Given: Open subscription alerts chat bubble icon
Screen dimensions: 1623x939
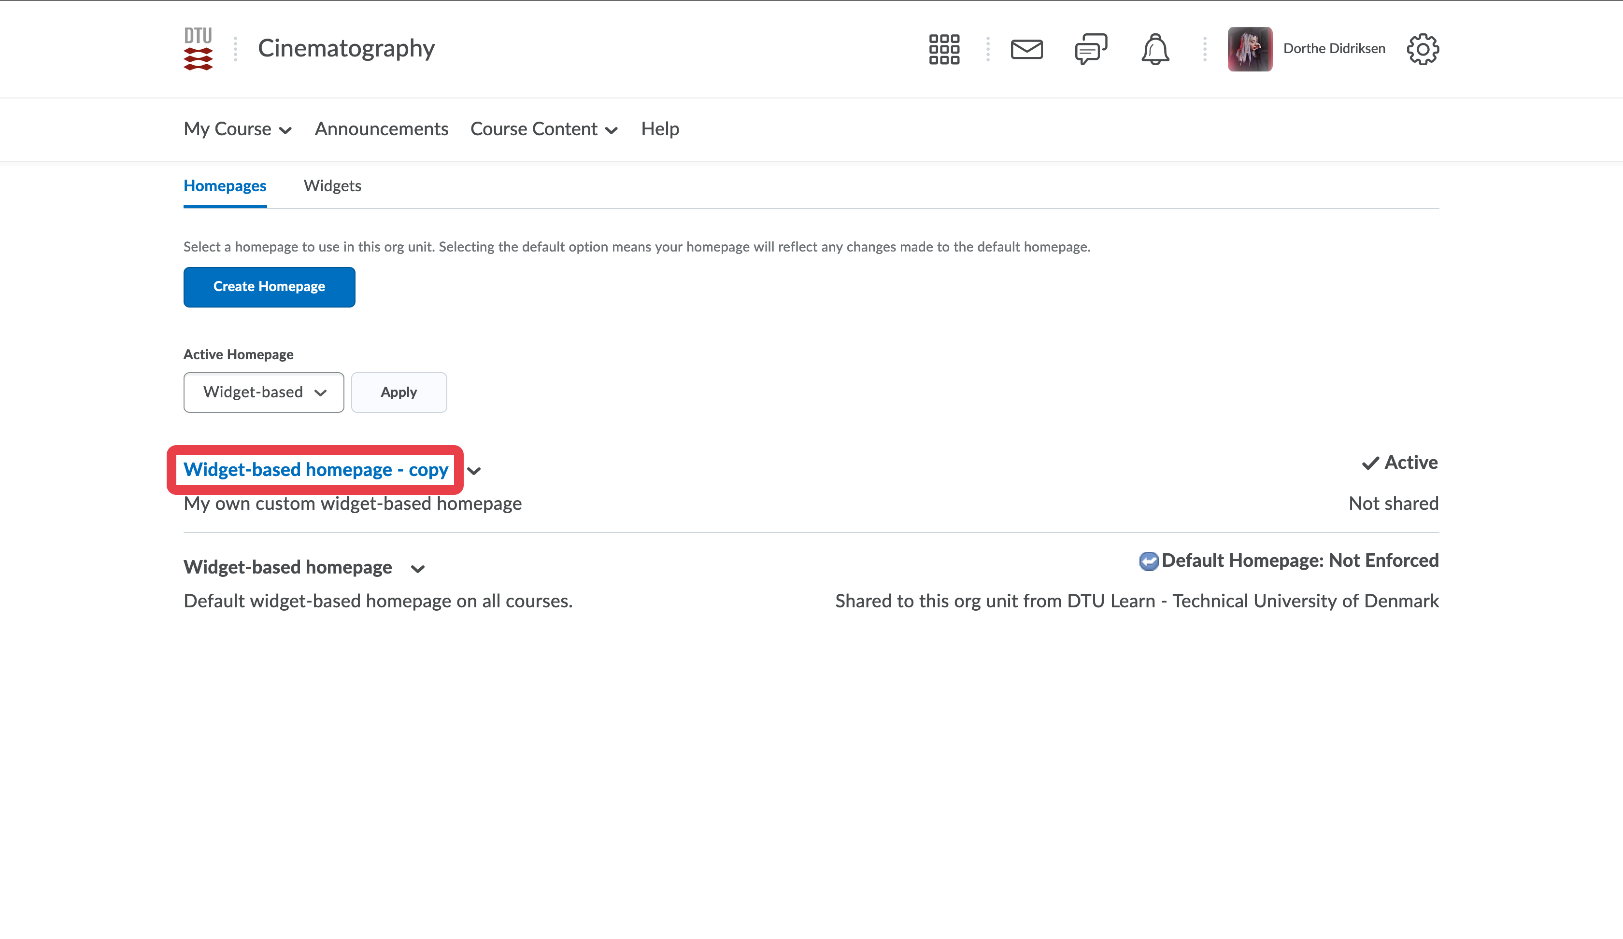Looking at the screenshot, I should pyautogui.click(x=1090, y=49).
